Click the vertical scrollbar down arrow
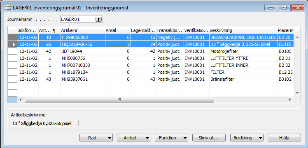 pos(297,93)
